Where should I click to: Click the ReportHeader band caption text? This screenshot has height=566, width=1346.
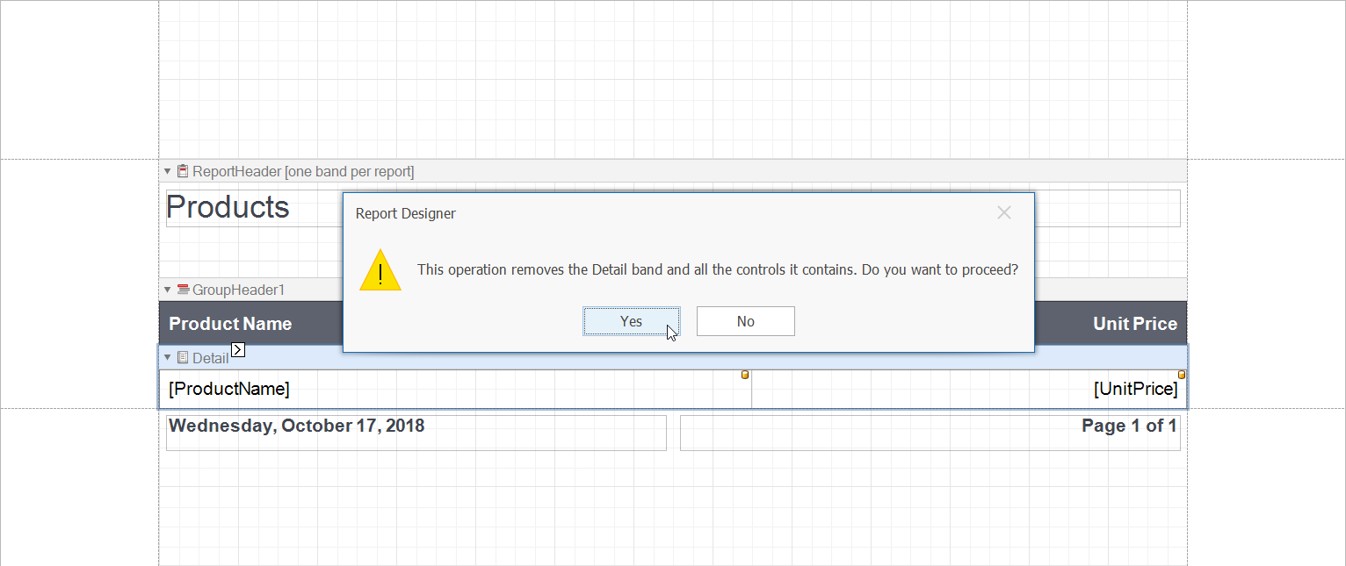click(x=303, y=171)
